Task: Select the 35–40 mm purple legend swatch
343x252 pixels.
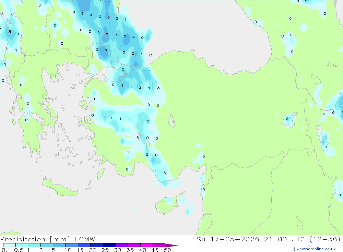Action: point(134,245)
